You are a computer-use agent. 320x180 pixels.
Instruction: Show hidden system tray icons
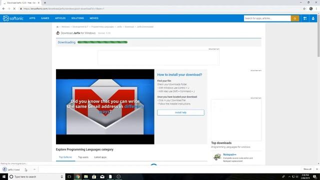(289, 176)
